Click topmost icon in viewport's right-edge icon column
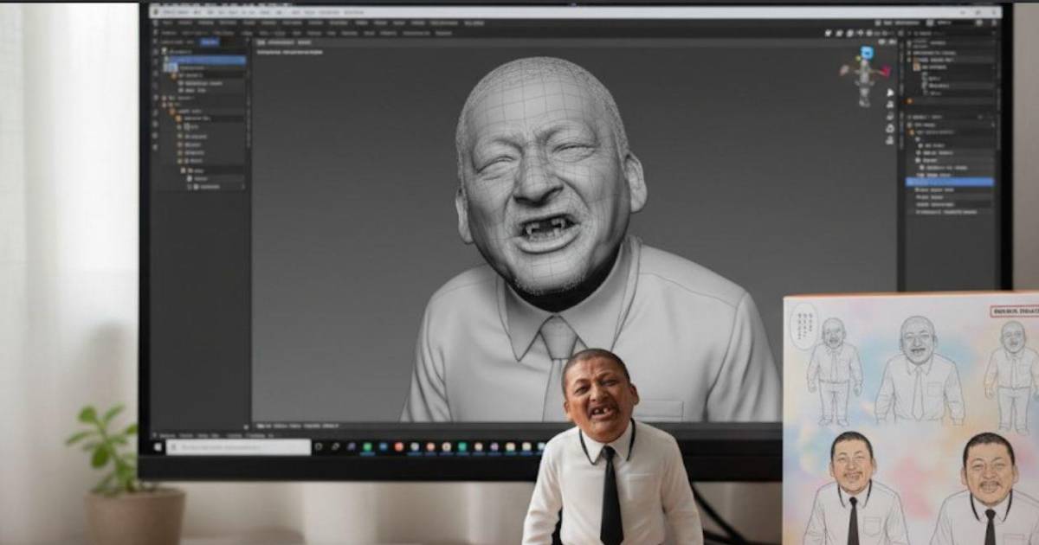 (890, 93)
